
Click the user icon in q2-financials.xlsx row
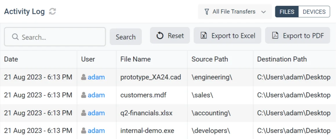tap(84, 113)
